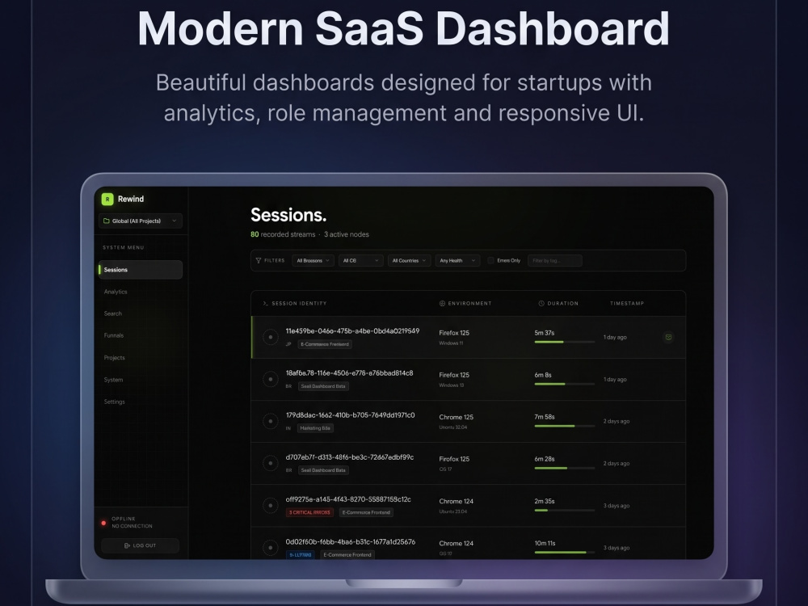This screenshot has width=808, height=606.
Task: Click the clock icon beside Duration
Action: (541, 304)
